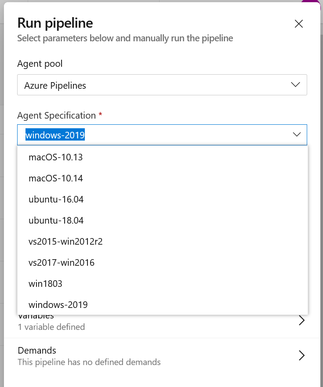This screenshot has height=387, width=323.
Task: Click the Variables chevron arrow
Action: [x=301, y=320]
